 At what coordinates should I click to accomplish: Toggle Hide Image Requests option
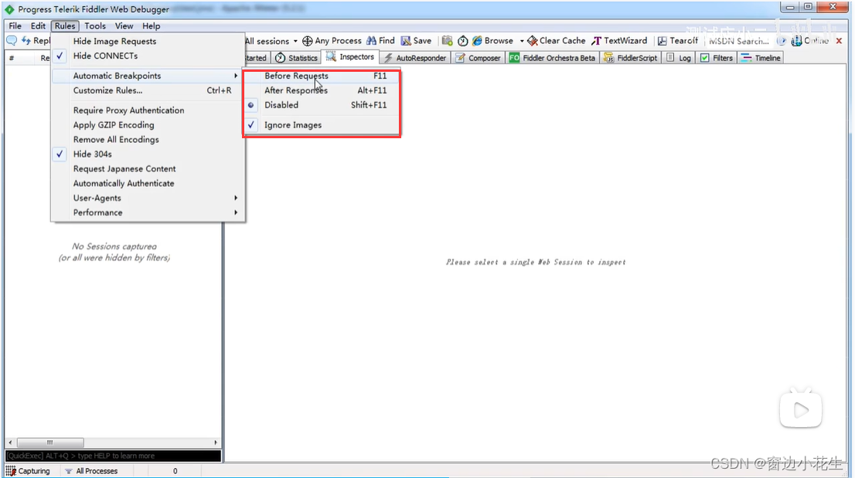point(148,42)
